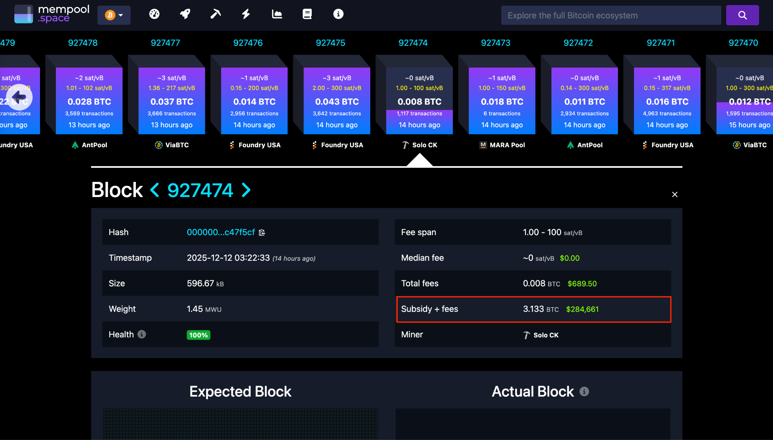The height and width of the screenshot is (440, 773).
Task: Open the about info icon
Action: coord(338,14)
